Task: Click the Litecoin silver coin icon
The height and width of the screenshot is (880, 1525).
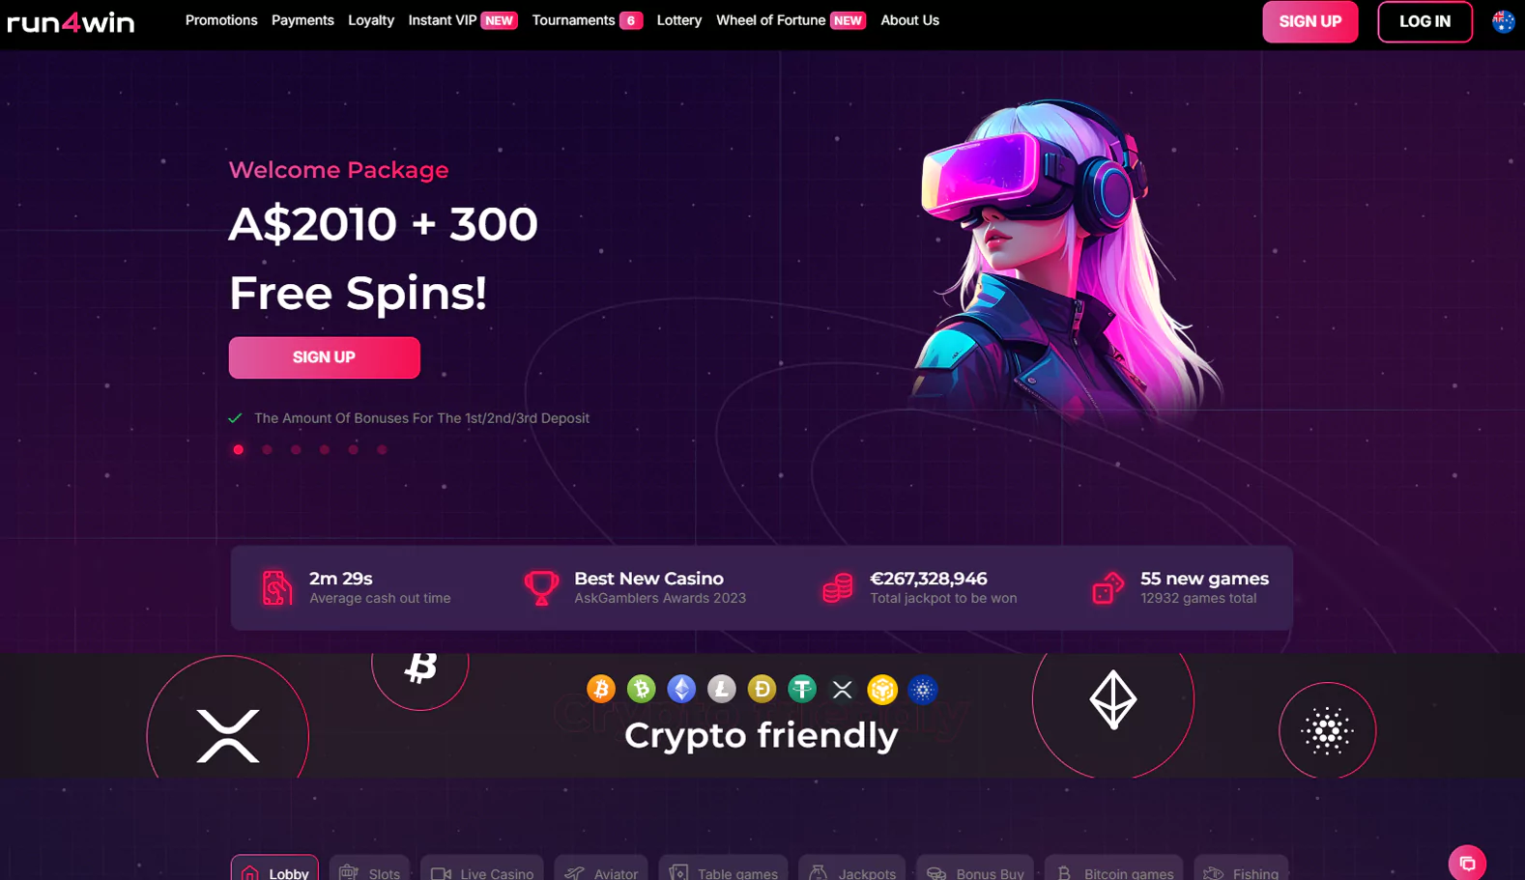Action: [x=722, y=689]
